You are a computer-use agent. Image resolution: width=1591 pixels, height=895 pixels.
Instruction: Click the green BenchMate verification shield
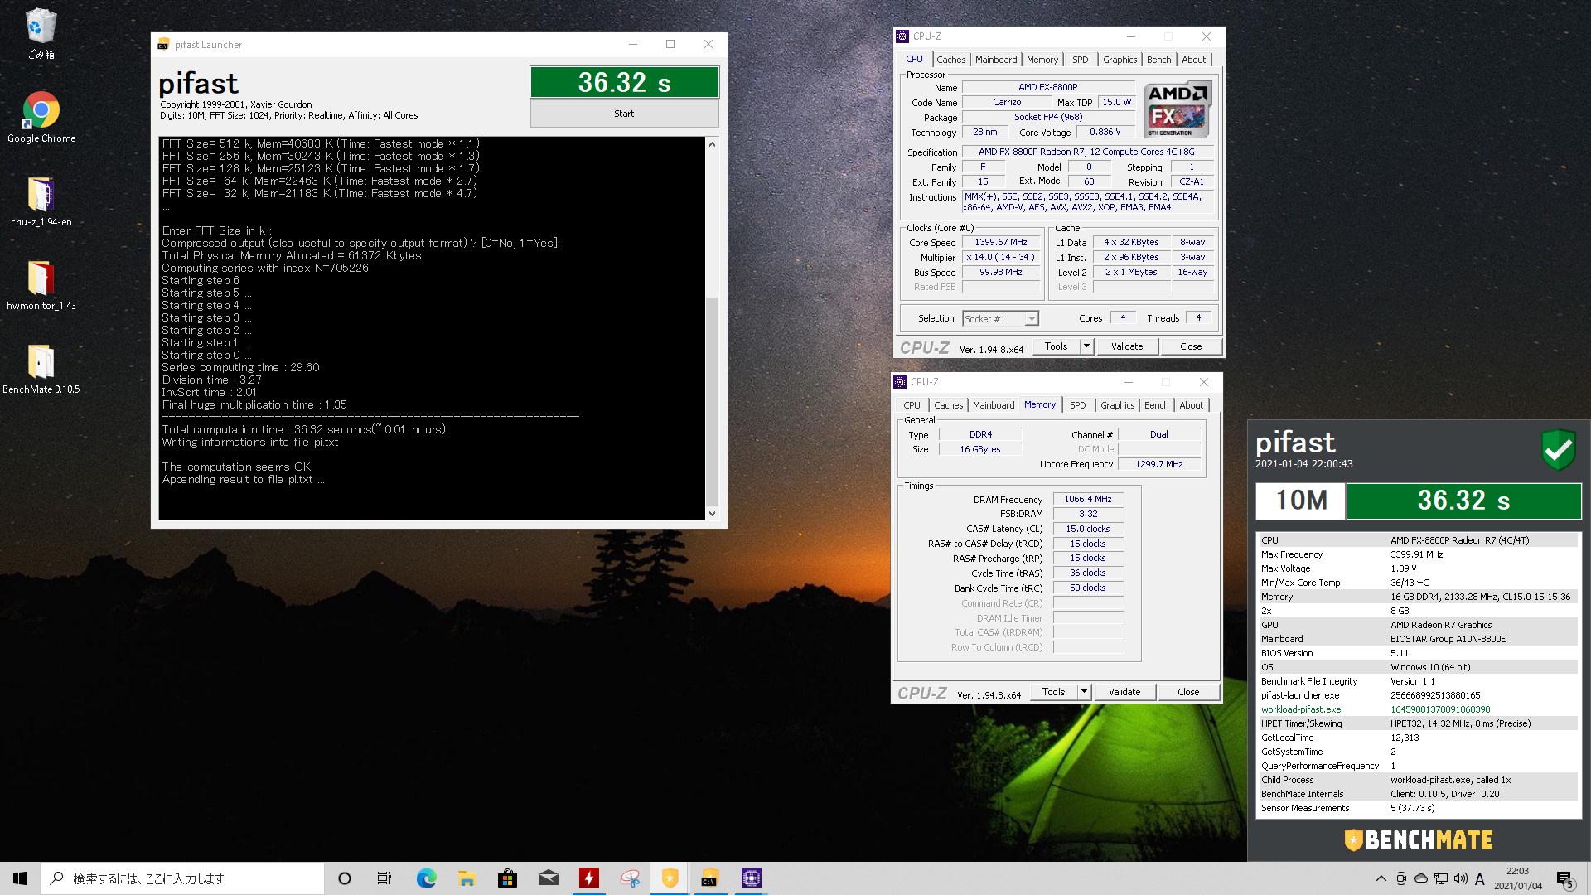(x=1558, y=449)
